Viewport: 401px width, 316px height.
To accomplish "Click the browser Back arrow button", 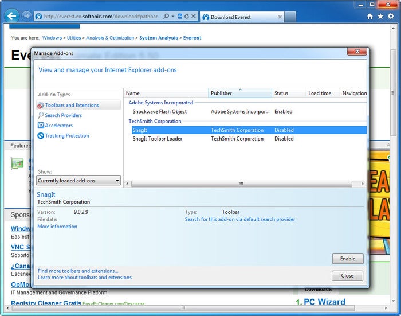I will click(12, 16).
